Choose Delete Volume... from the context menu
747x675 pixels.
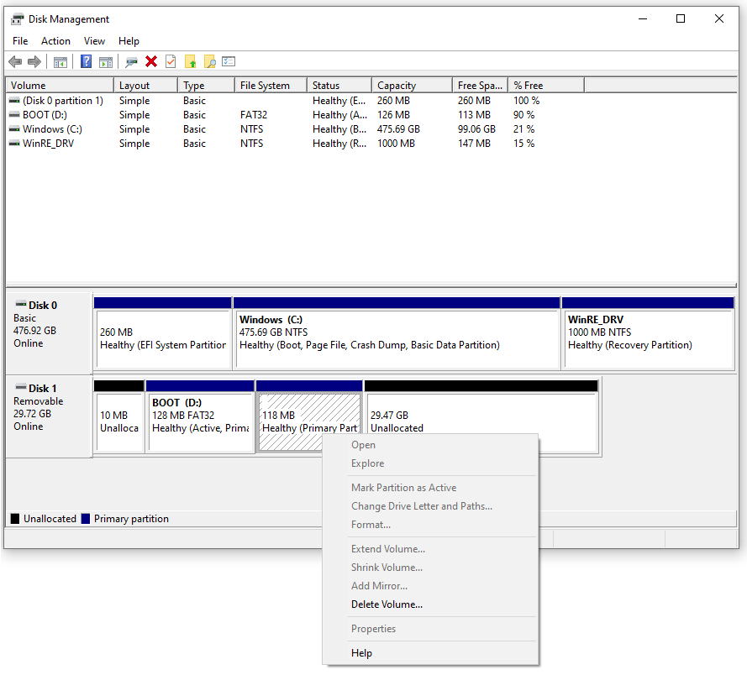430,604
